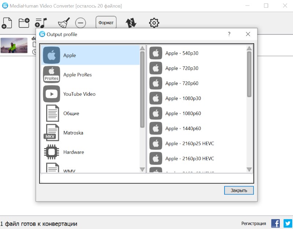Open the Twitter page icon

(x=287, y=224)
